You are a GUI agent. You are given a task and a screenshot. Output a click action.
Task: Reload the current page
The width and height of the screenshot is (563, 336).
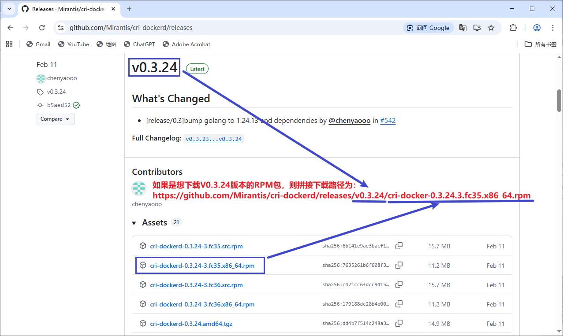point(42,28)
